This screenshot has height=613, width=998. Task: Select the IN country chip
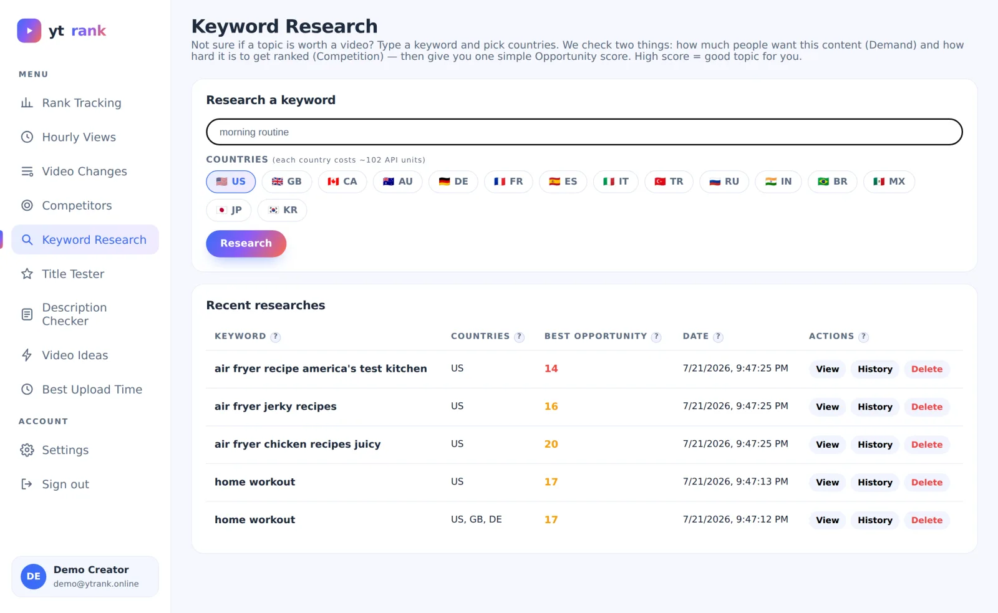[x=778, y=181]
